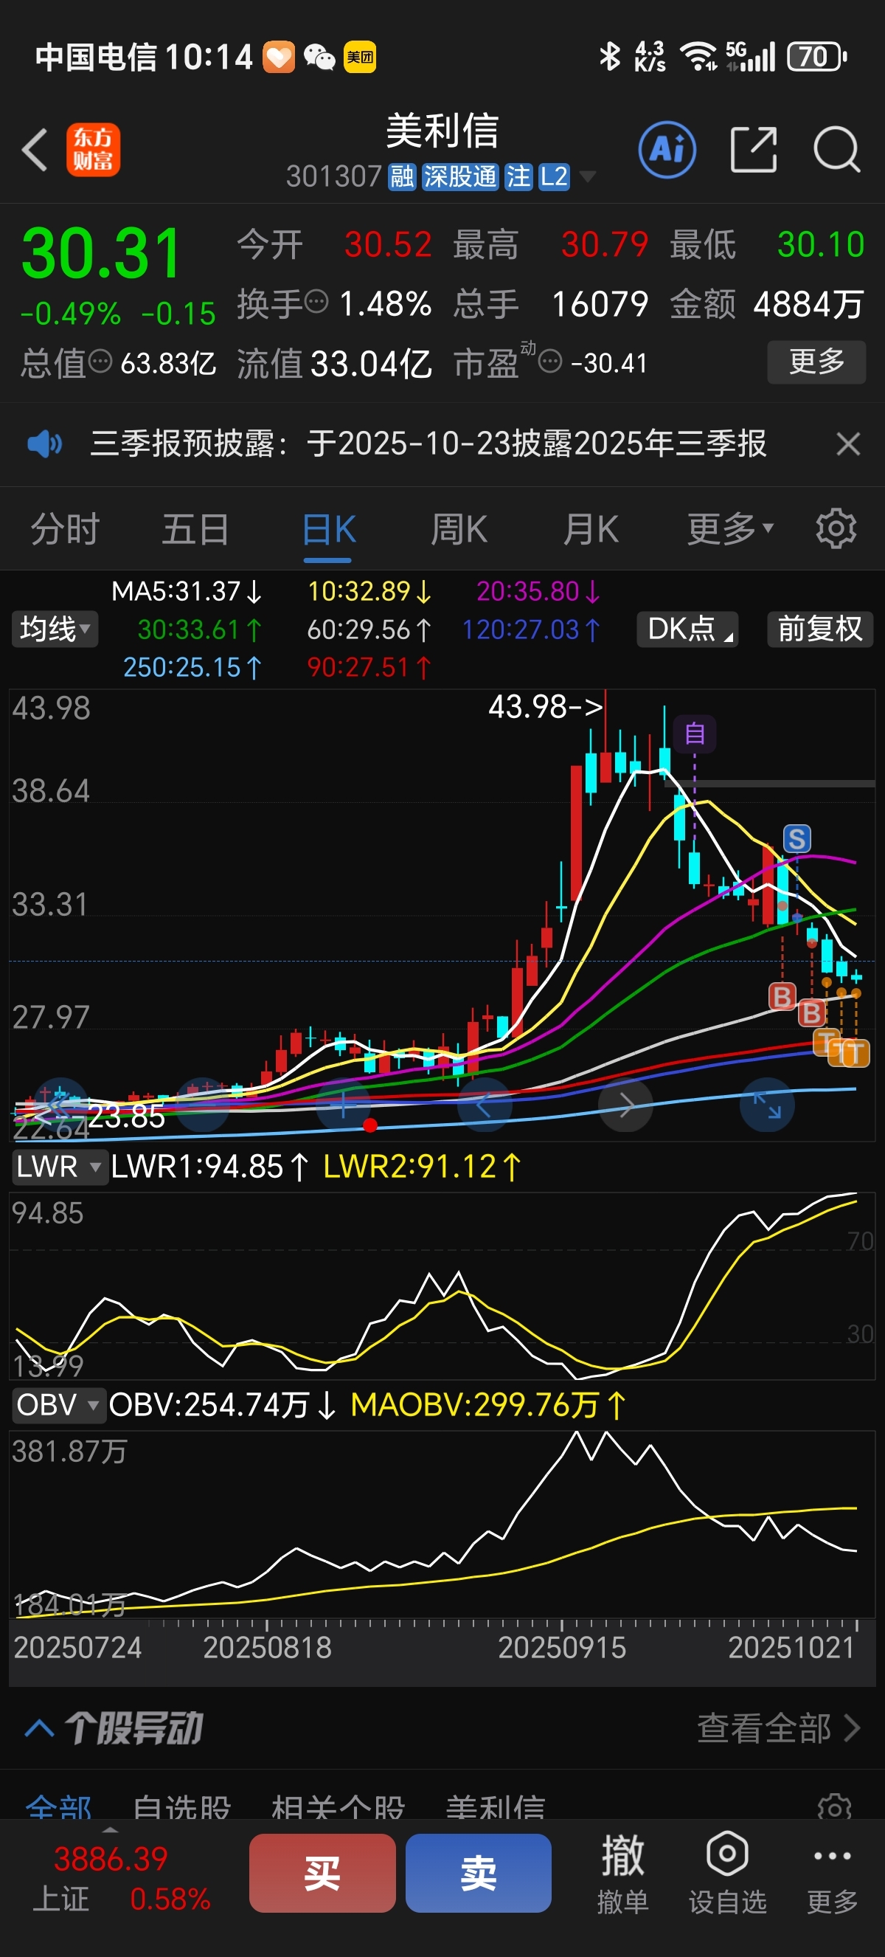Expand the 更多 period dropdown

(x=730, y=529)
